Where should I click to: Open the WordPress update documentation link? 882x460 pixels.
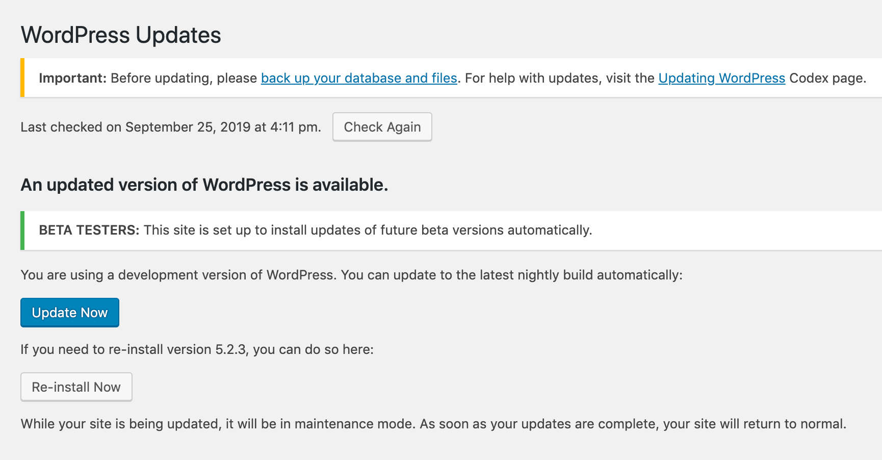pos(722,78)
